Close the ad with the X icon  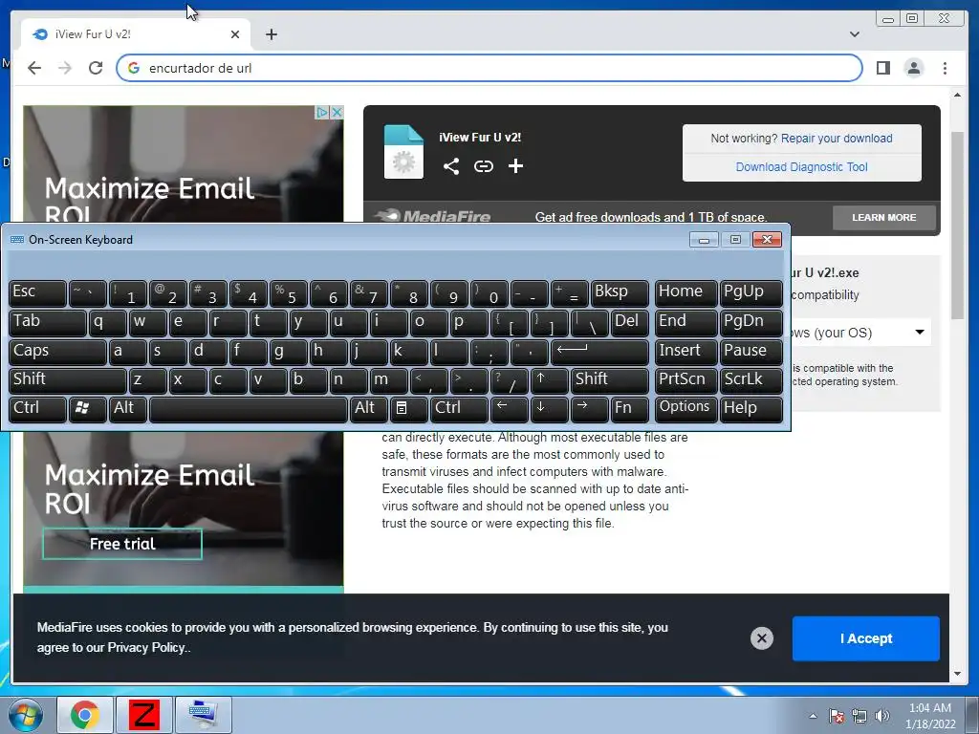click(337, 113)
